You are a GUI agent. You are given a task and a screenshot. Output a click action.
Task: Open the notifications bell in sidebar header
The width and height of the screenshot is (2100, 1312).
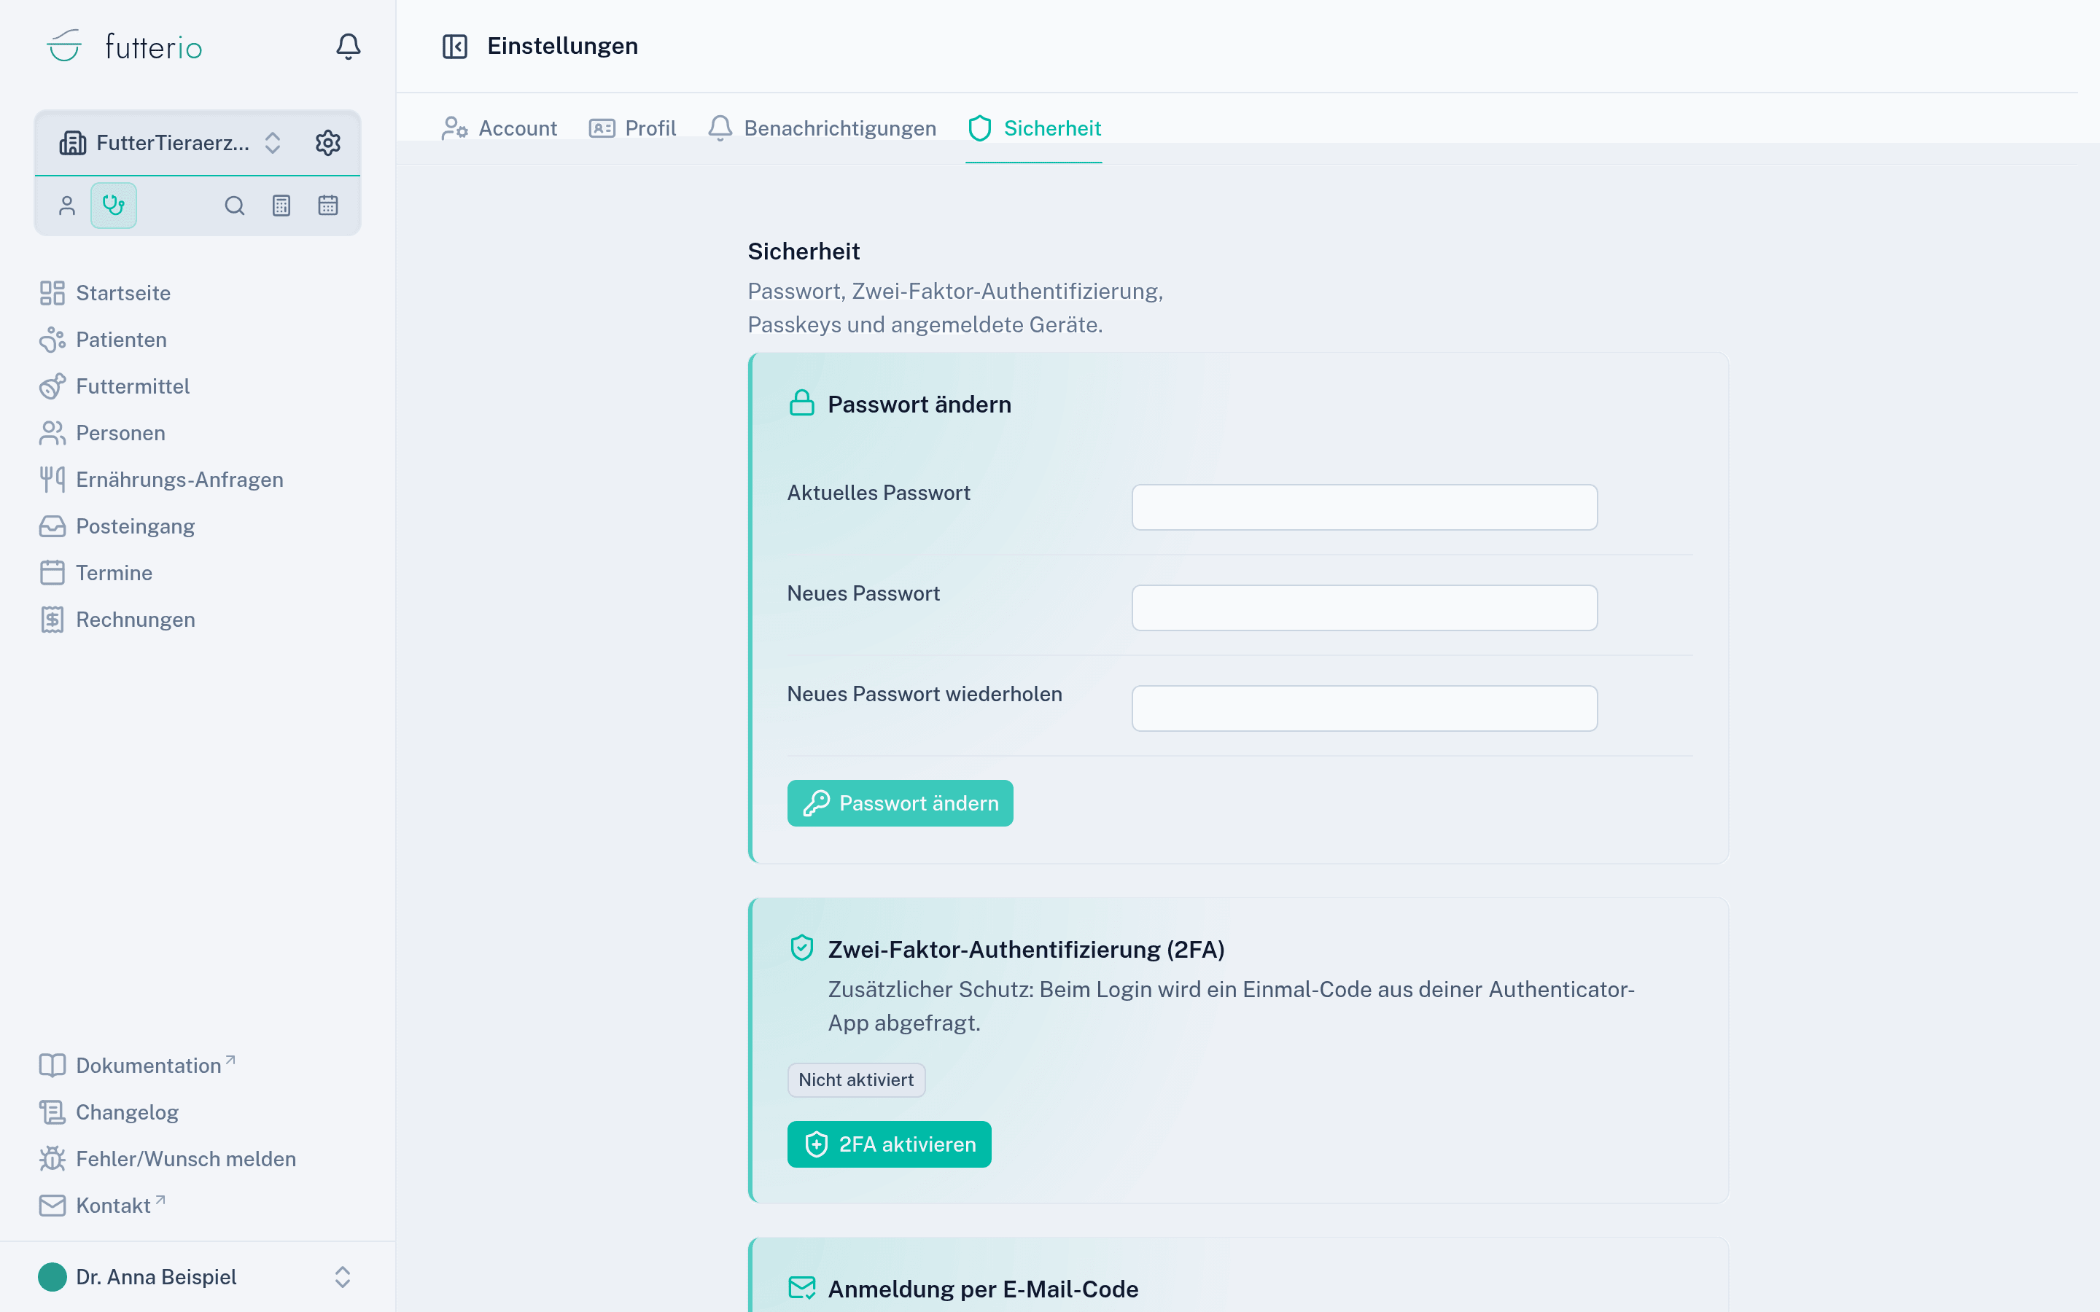pos(348,46)
